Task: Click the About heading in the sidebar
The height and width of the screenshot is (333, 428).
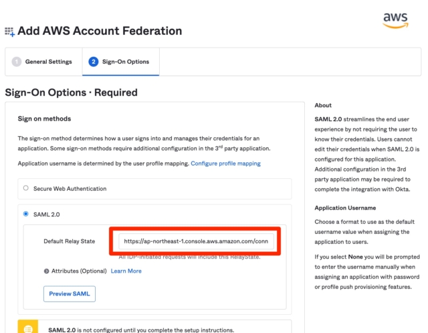Action: [x=323, y=105]
